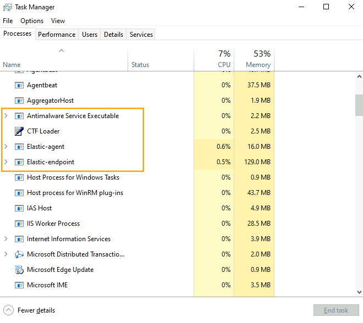This screenshot has width=363, height=323.
Task: Switch to the Users tab
Action: click(x=90, y=35)
